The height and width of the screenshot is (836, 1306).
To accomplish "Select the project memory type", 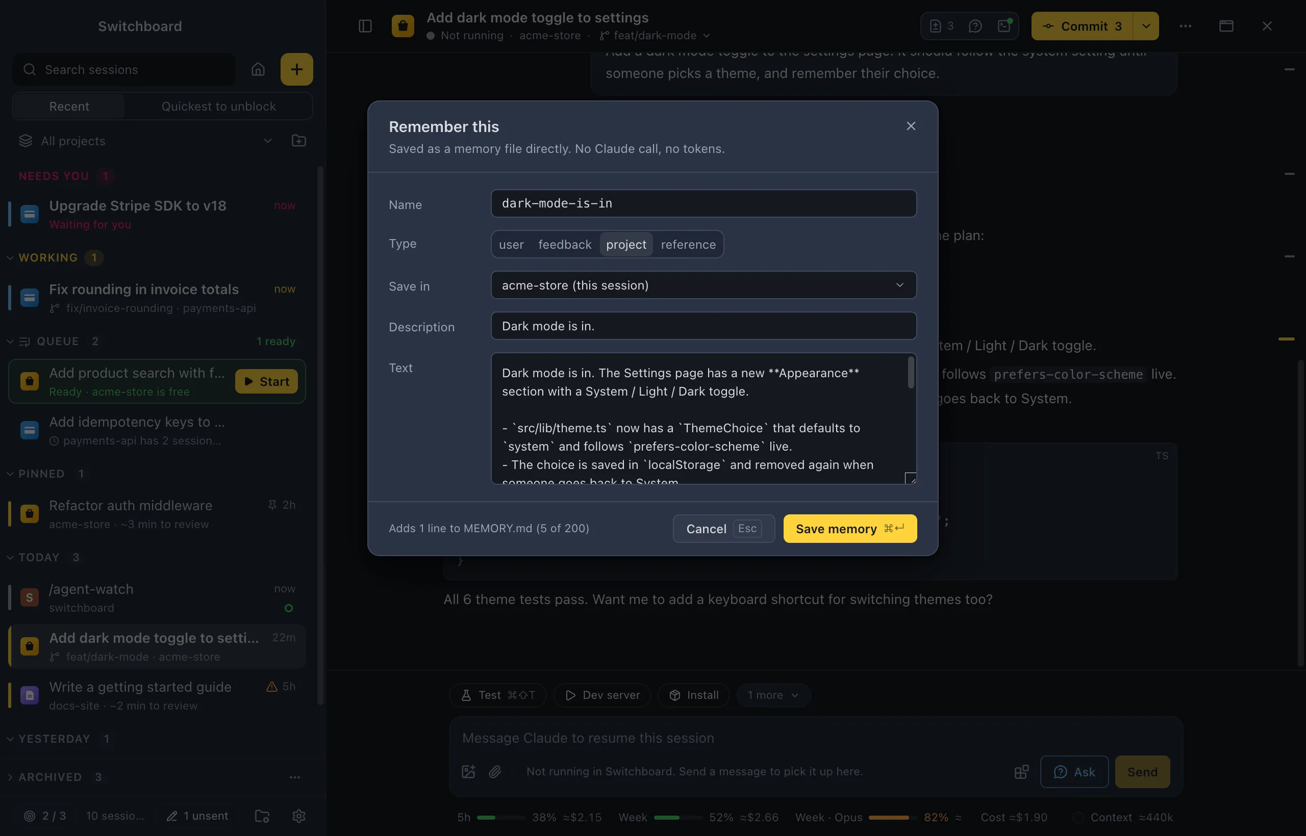I will point(626,244).
